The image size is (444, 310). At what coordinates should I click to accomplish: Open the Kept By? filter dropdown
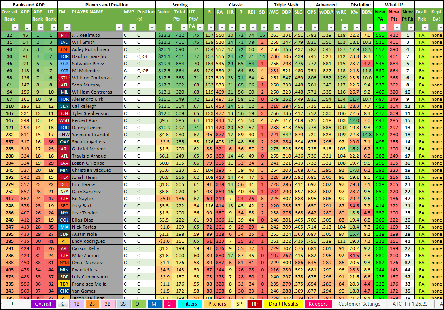click(x=440, y=27)
